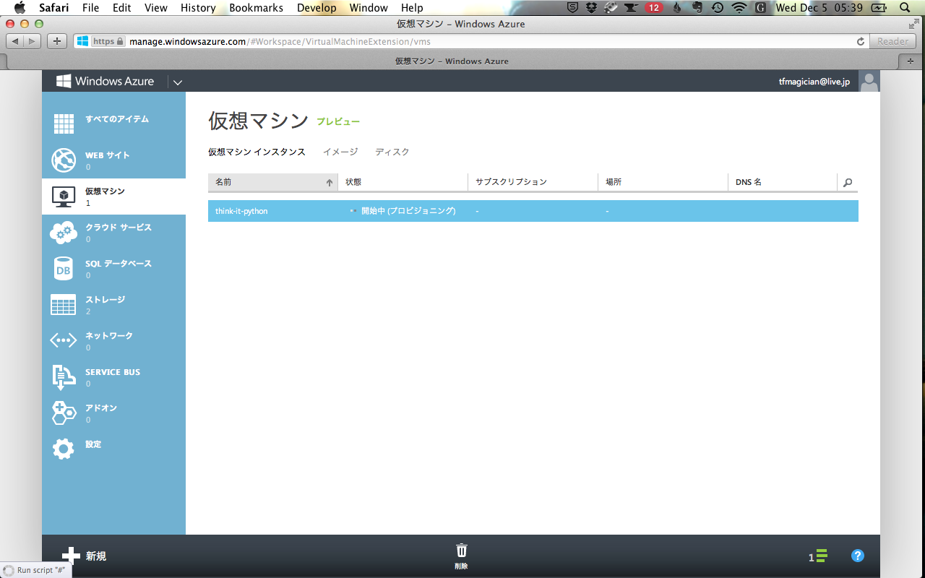Open the Dropbox menu bar icon
Viewport: 925px width, 578px height.
coord(592,8)
